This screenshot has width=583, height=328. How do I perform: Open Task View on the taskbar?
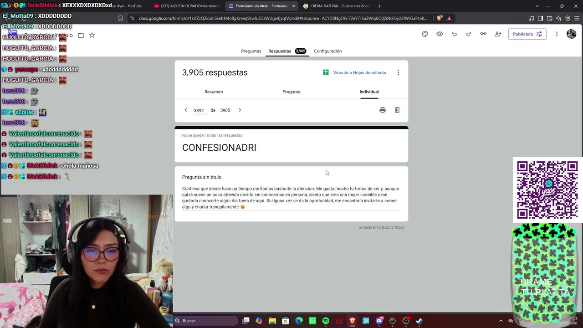click(246, 321)
